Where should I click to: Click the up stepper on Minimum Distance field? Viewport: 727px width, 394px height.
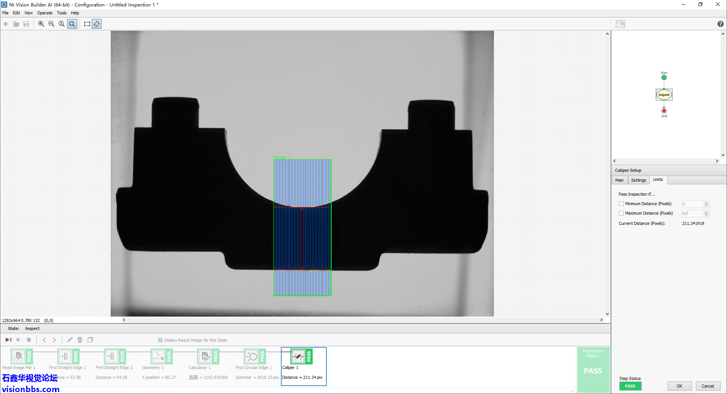pos(706,202)
